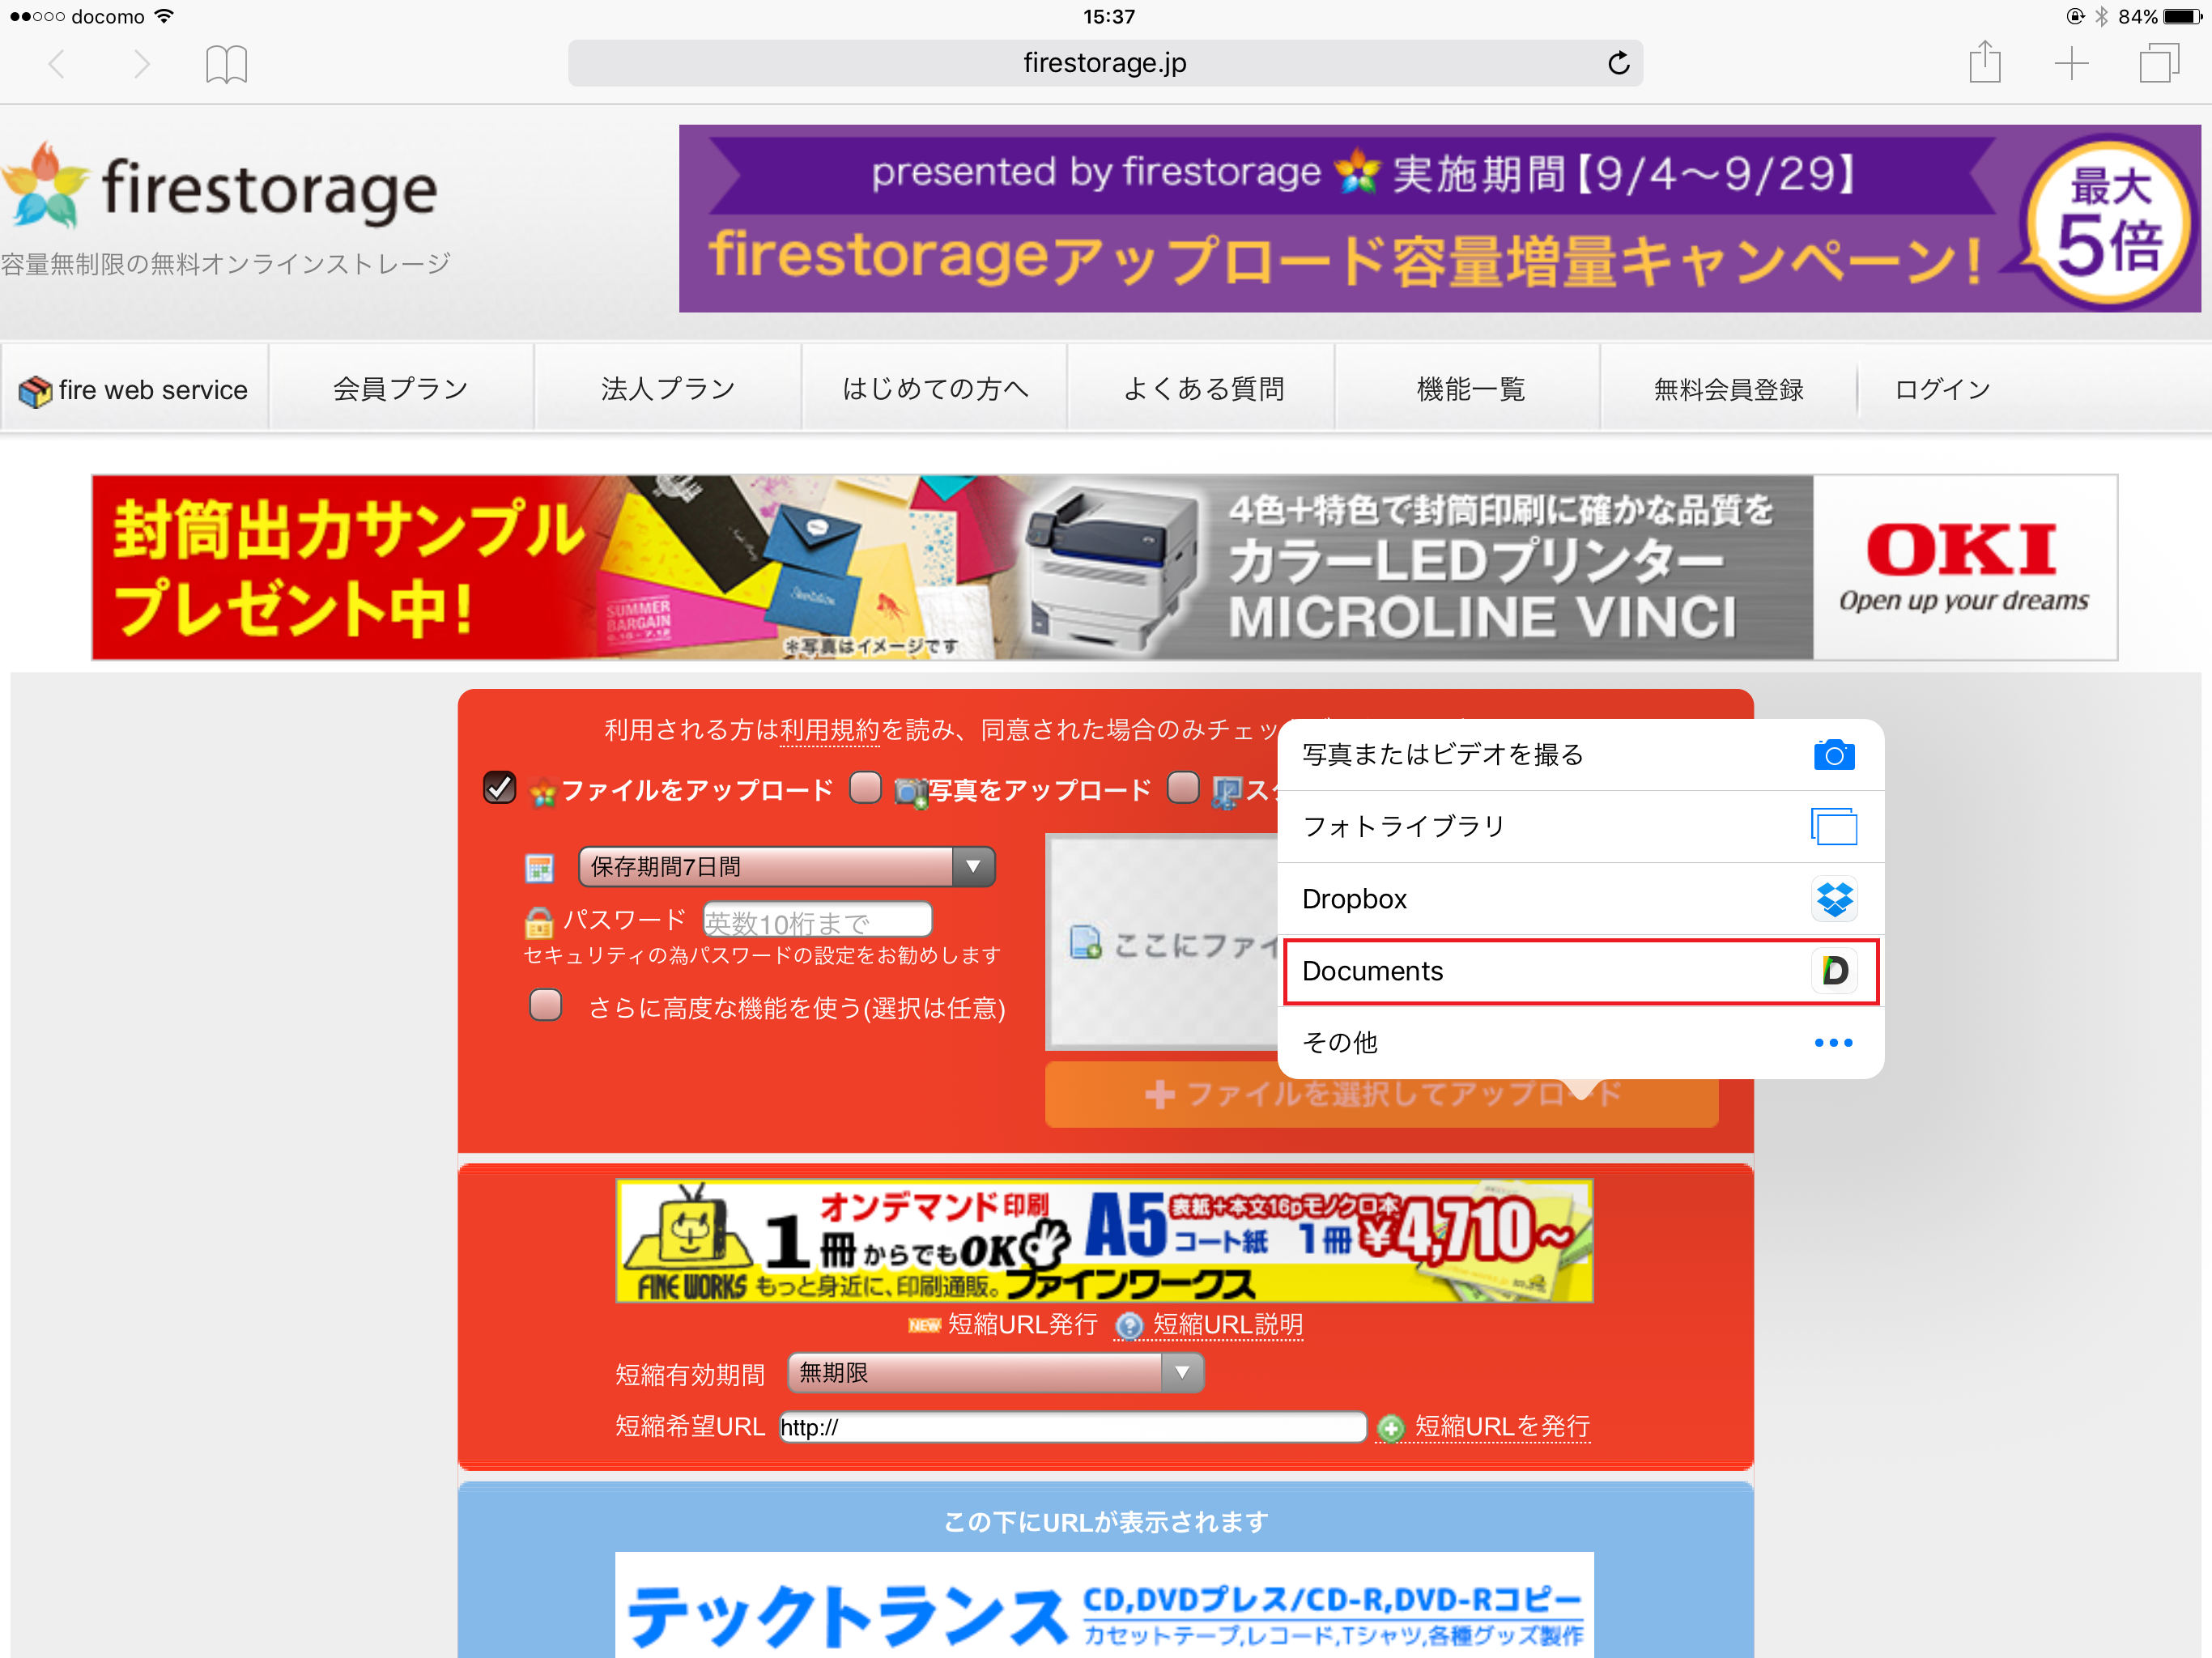Open ログイン link in navigation

[1942, 389]
